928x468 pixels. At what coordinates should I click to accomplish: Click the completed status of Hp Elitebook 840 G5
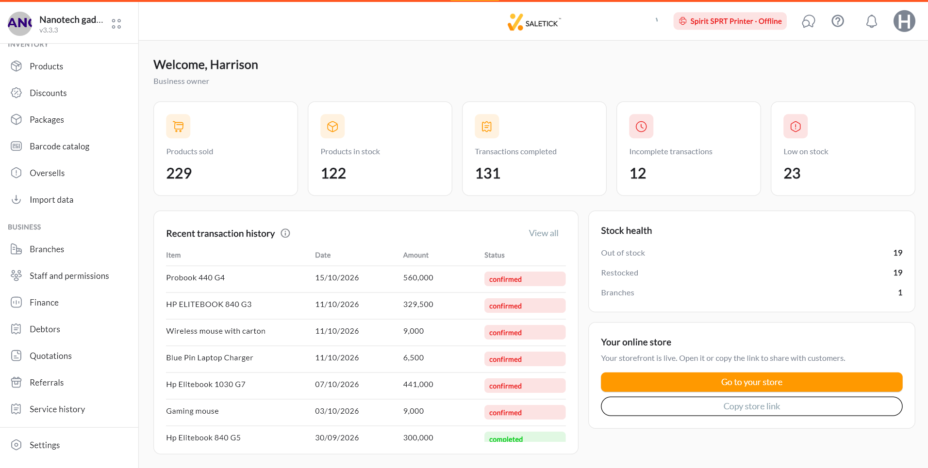coord(525,437)
